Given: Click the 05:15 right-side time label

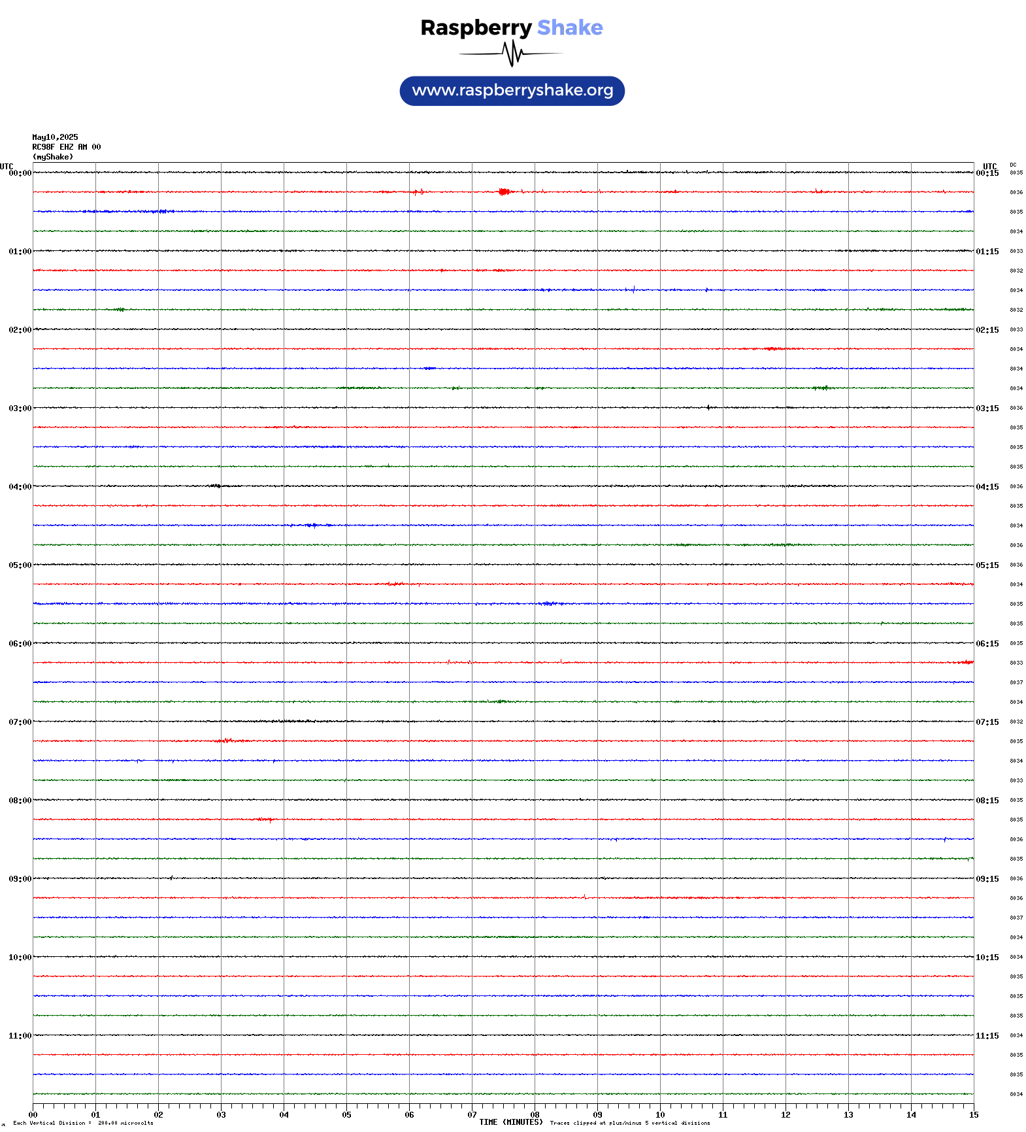Looking at the screenshot, I should click(x=987, y=565).
